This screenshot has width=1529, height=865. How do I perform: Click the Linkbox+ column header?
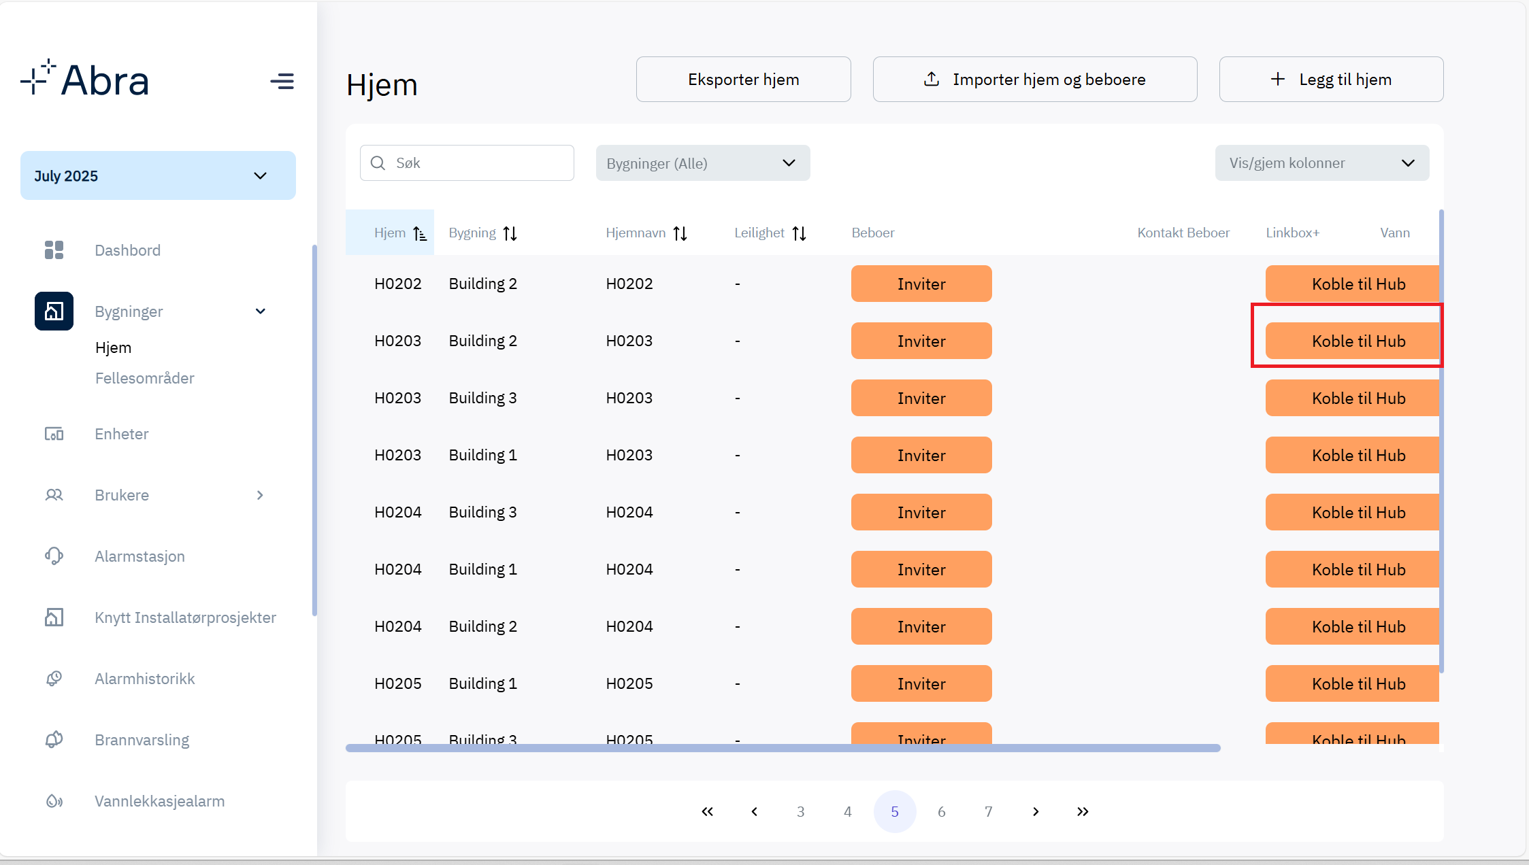click(x=1292, y=233)
